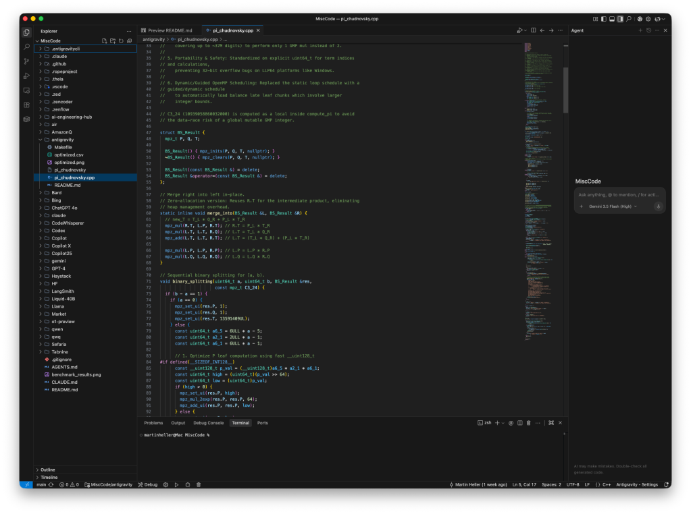Open Remote Explorer view in activity bar
Image resolution: width=691 pixels, height=514 pixels.
pos(26,90)
